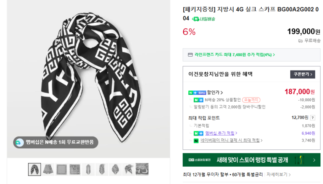Expand the 할인가 price details chevron
Screen dimensions: 323x184
click(222, 92)
